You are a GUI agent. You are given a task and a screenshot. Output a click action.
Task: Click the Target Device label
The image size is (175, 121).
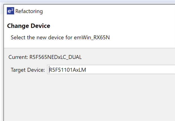(28, 70)
